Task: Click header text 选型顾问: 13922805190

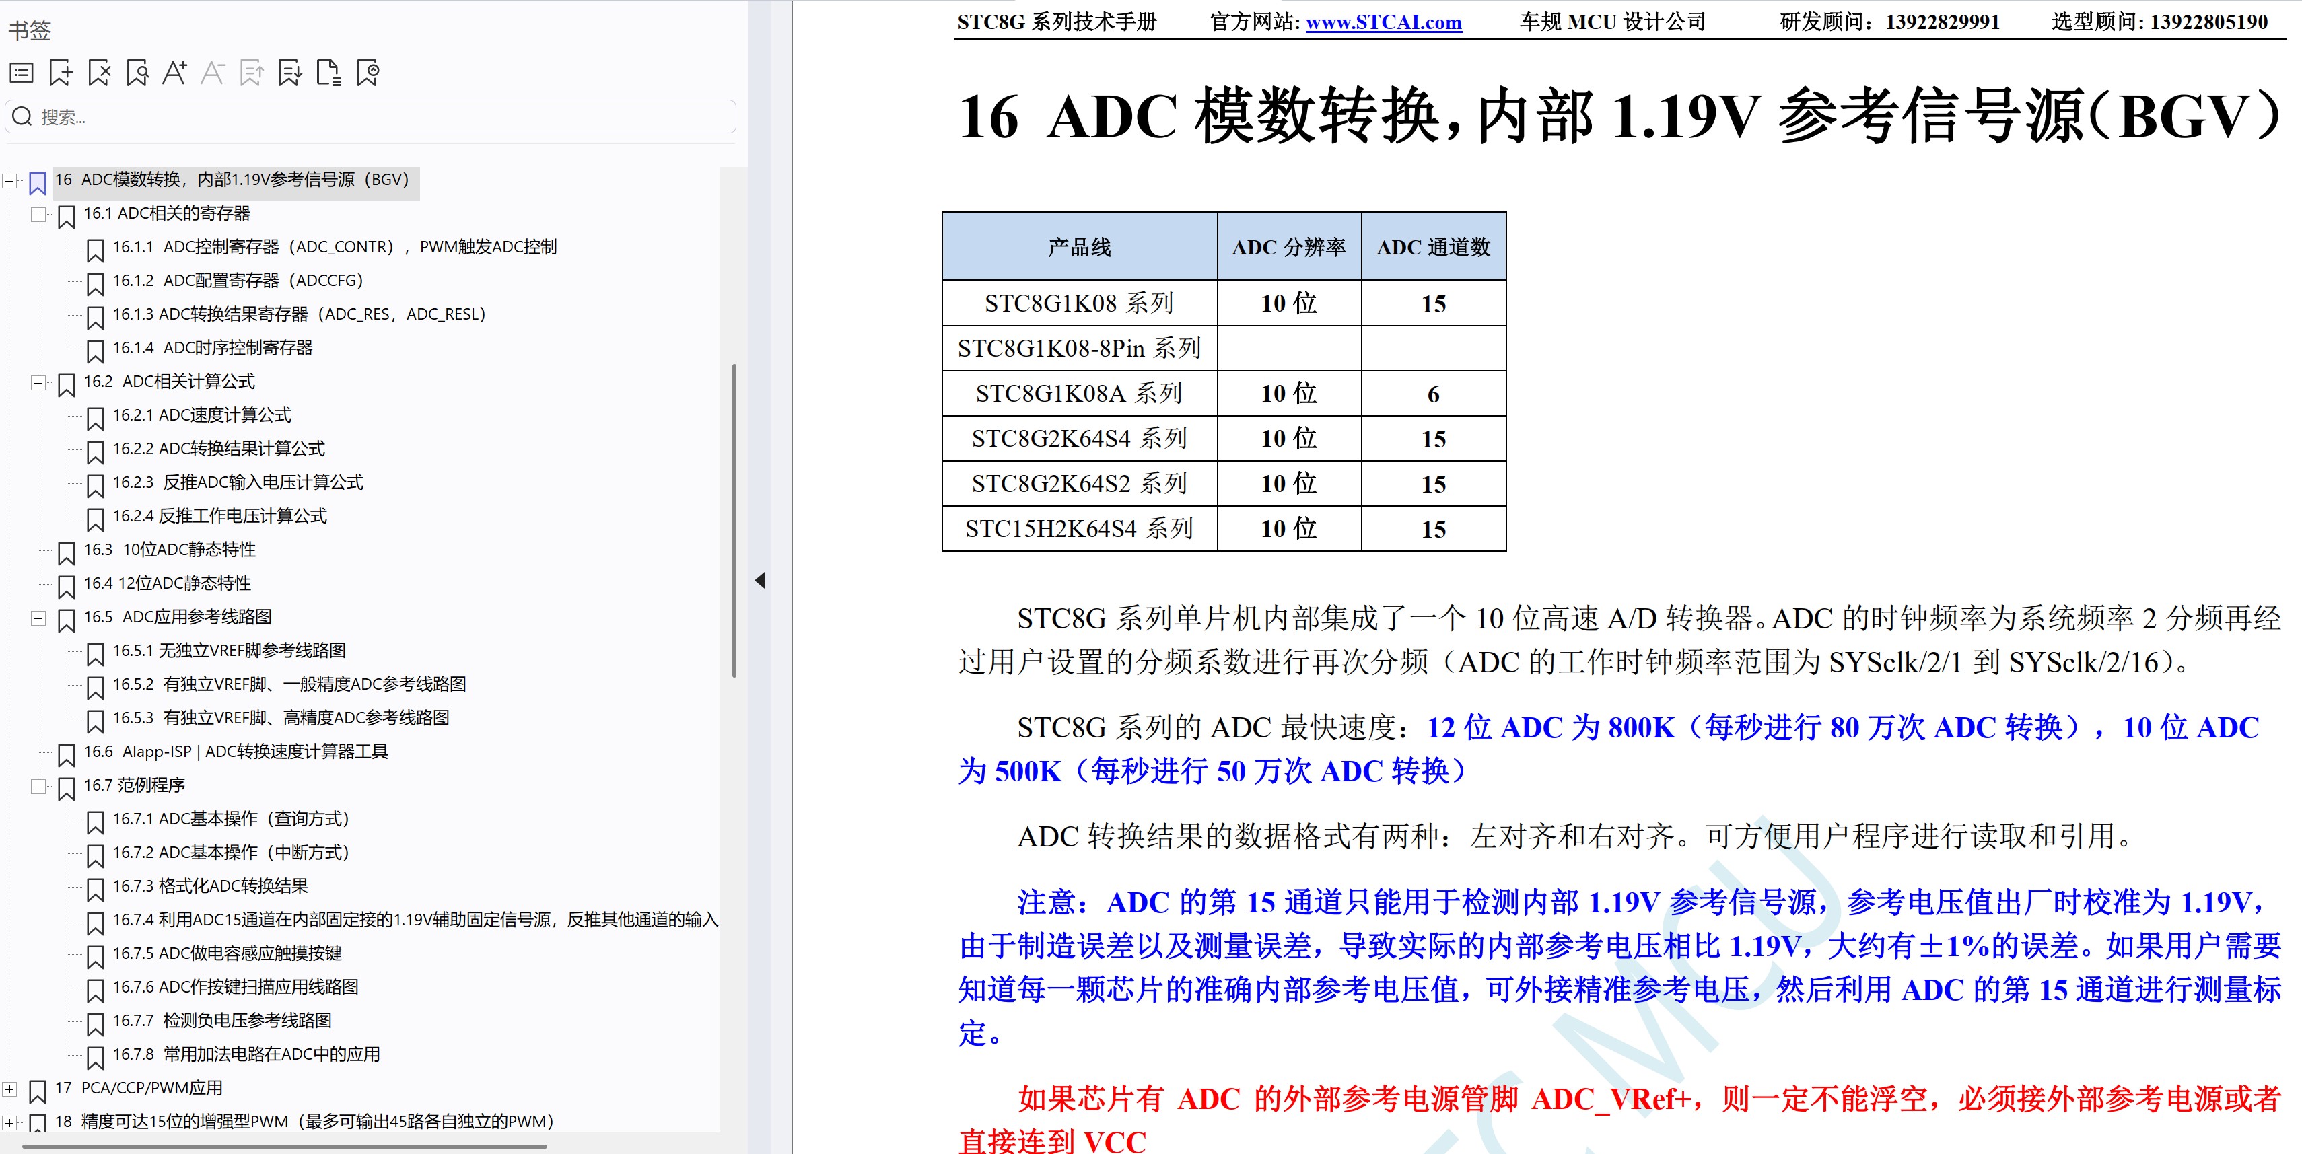Action: (x=2160, y=22)
